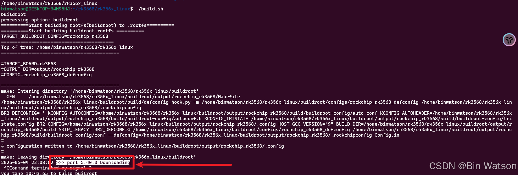Click the 'Top of tree:' line
Screen dimensions: 518x175
tap(67, 47)
